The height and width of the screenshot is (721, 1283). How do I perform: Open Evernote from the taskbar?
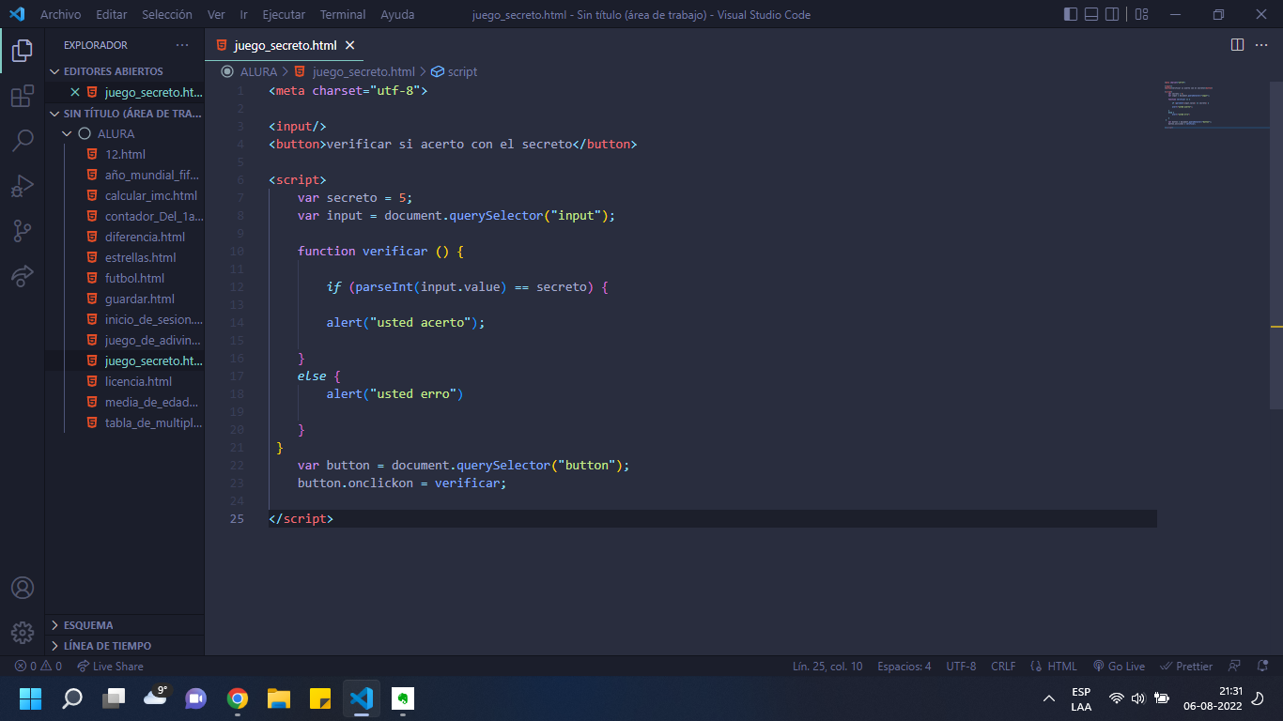pos(403,698)
